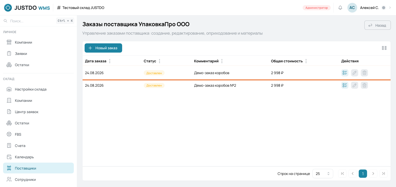The width and height of the screenshot is (396, 187).
Task: Click the Тестовый склад JUSTDO title
Action: pos(83,8)
